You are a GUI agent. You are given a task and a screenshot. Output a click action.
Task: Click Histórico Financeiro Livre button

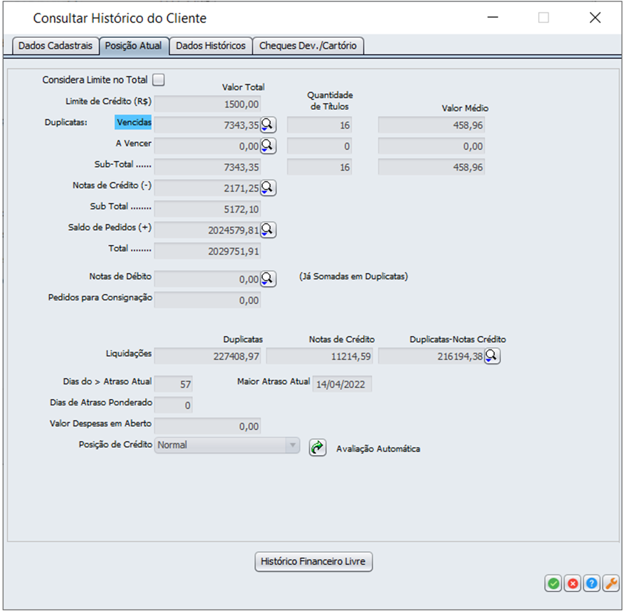coord(313,562)
